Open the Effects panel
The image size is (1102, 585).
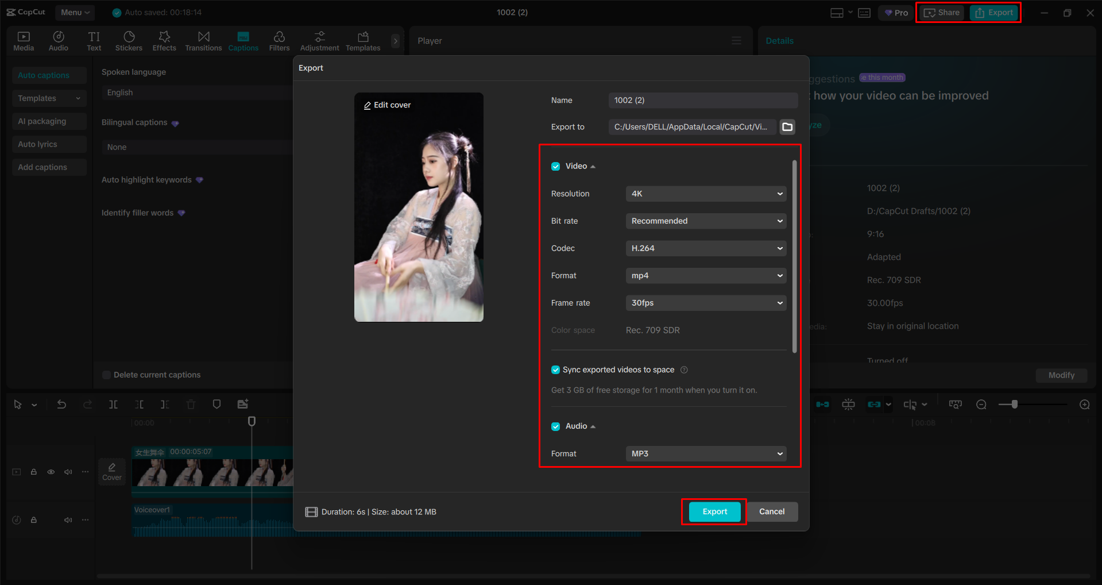click(164, 40)
